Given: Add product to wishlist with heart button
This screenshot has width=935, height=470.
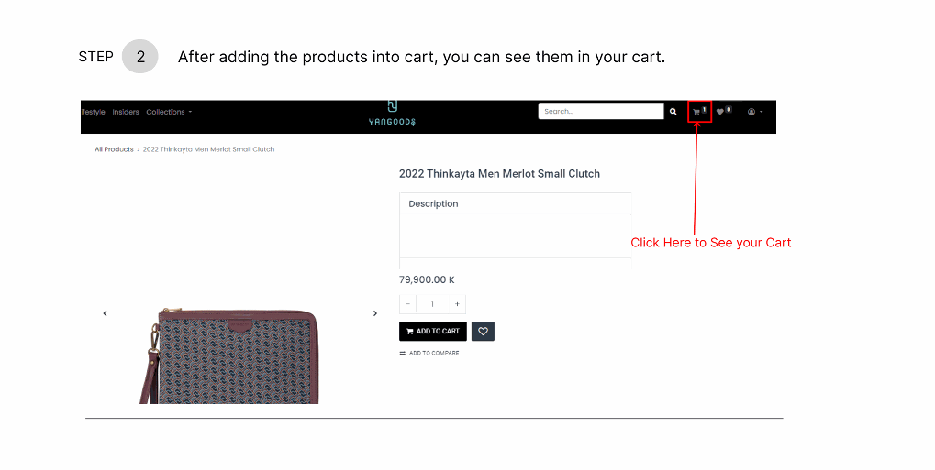Looking at the screenshot, I should pyautogui.click(x=483, y=332).
